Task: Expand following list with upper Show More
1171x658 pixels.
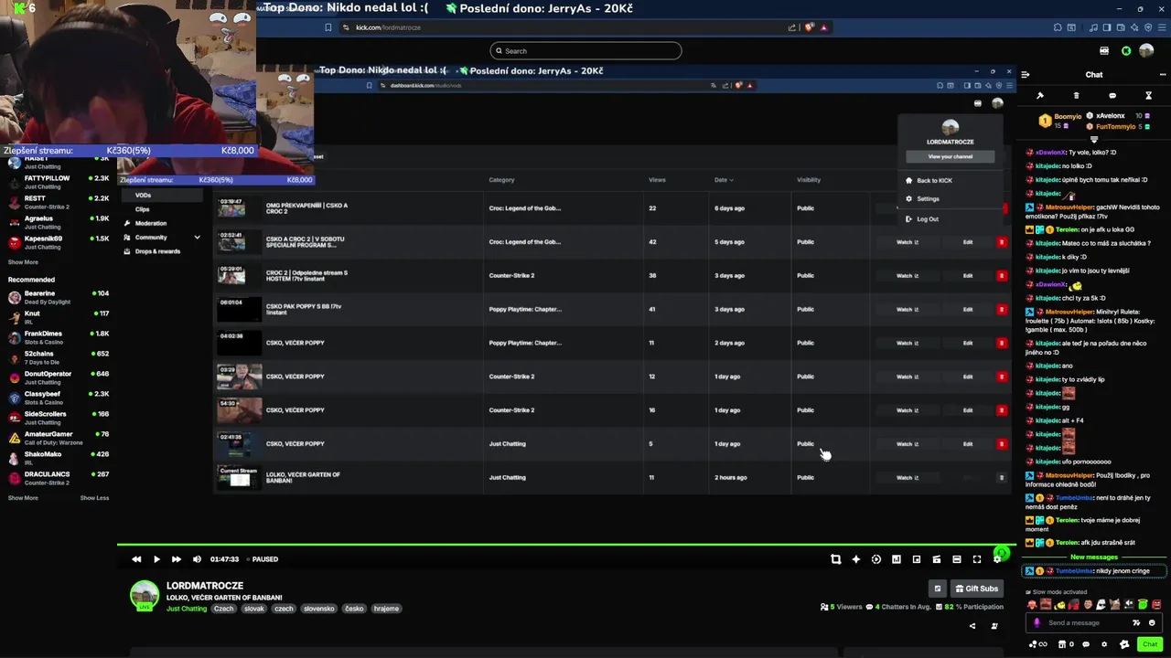Action: [23, 262]
